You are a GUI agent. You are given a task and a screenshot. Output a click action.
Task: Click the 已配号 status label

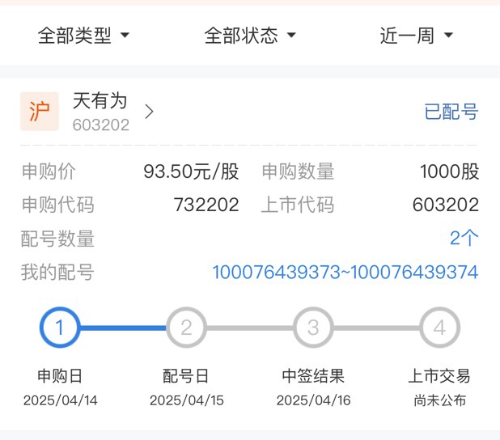451,112
